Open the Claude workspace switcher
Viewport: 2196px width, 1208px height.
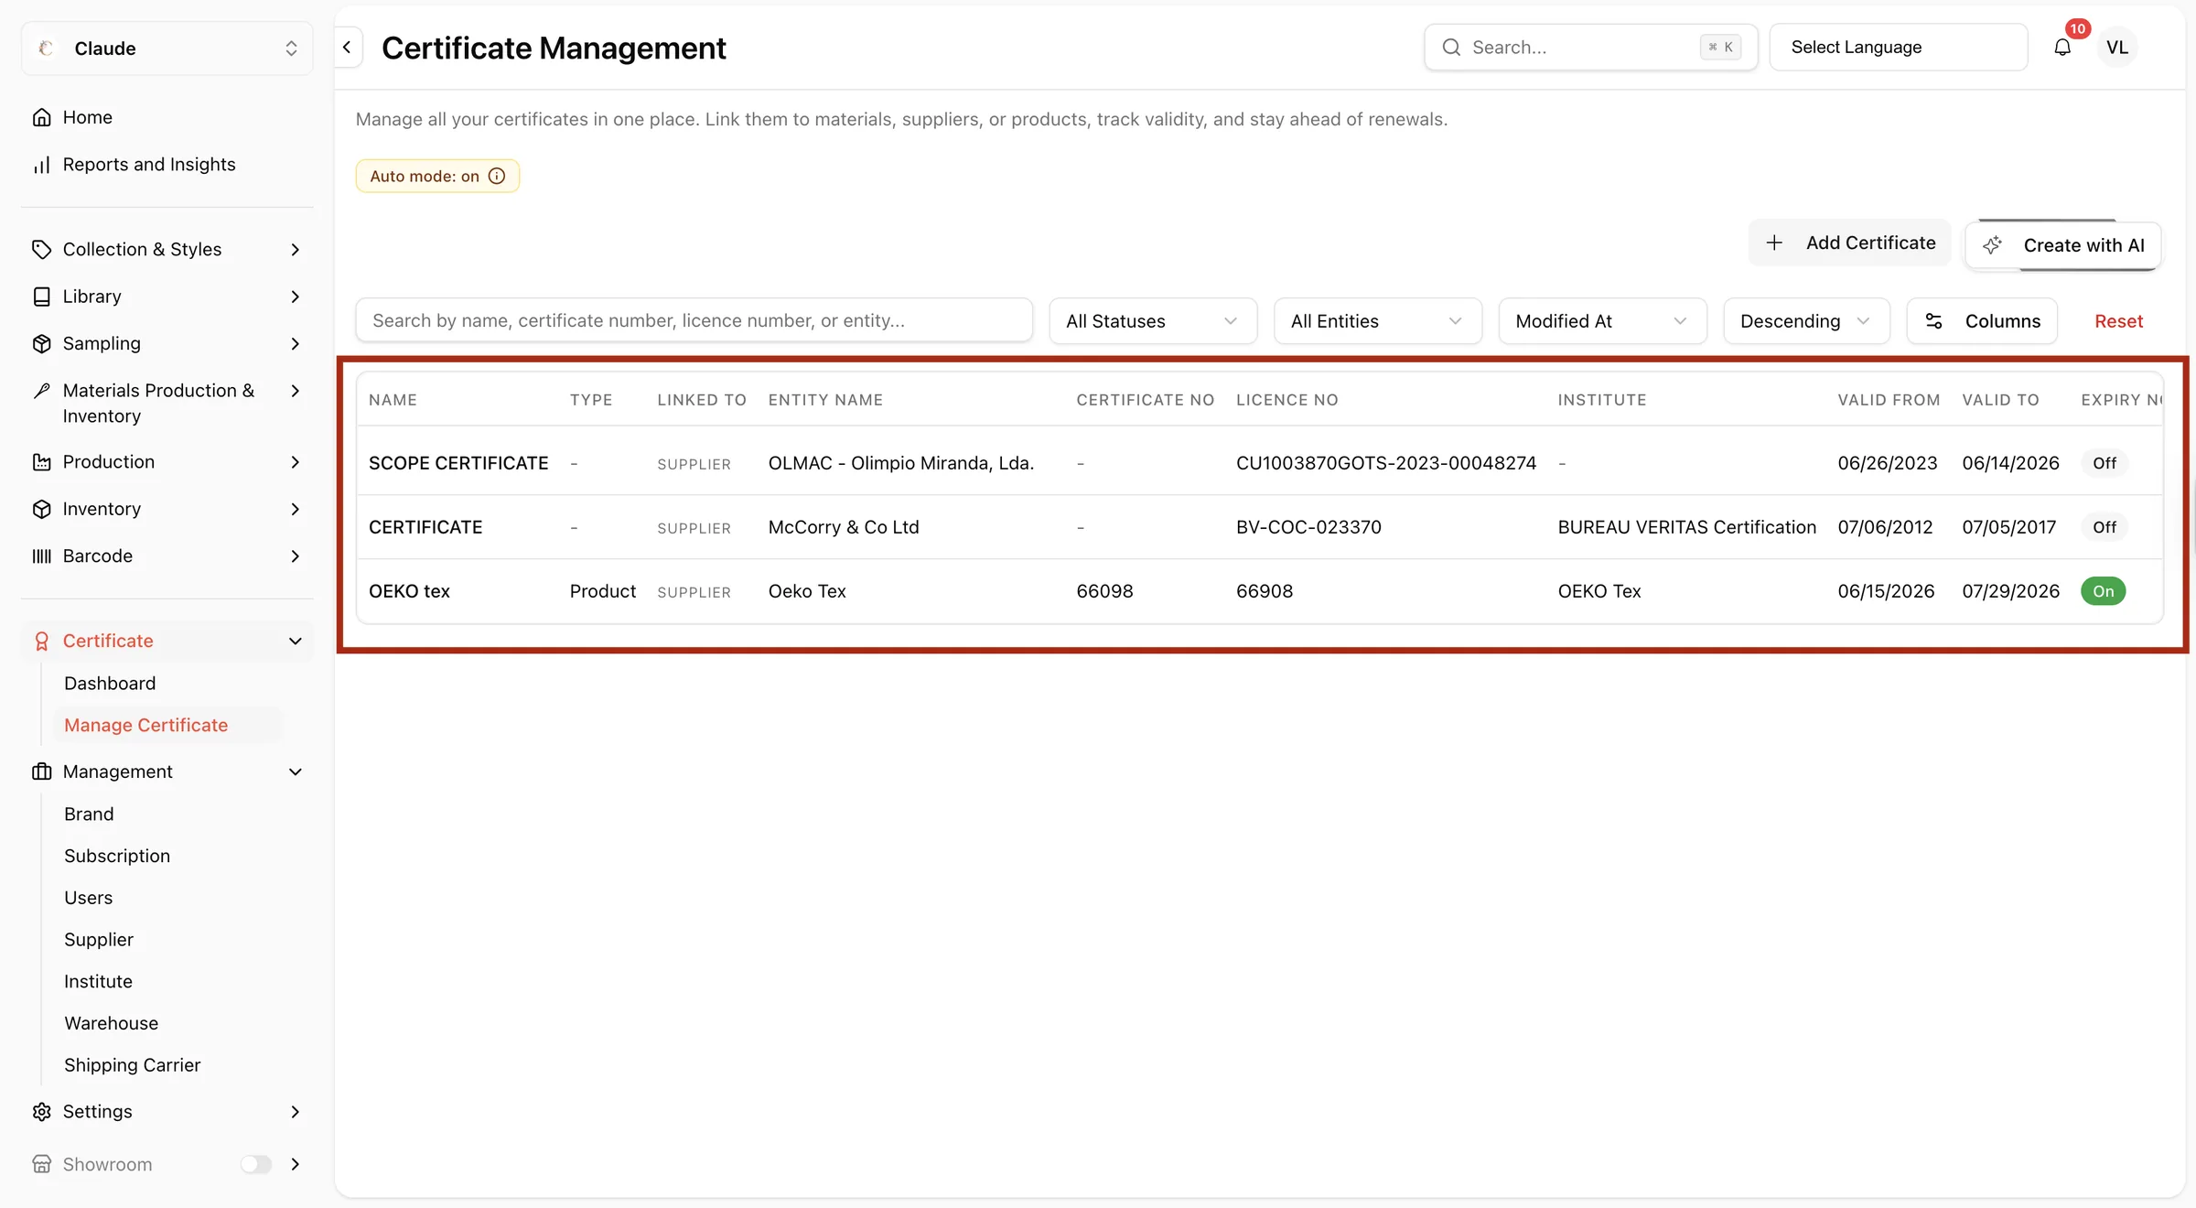tap(167, 49)
